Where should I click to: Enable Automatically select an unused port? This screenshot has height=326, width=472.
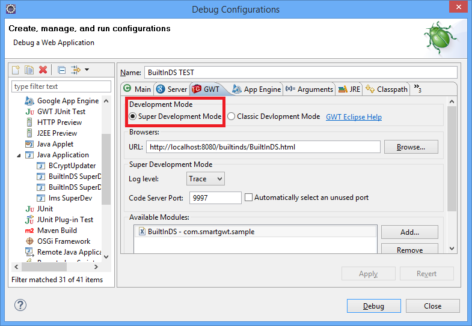248,198
